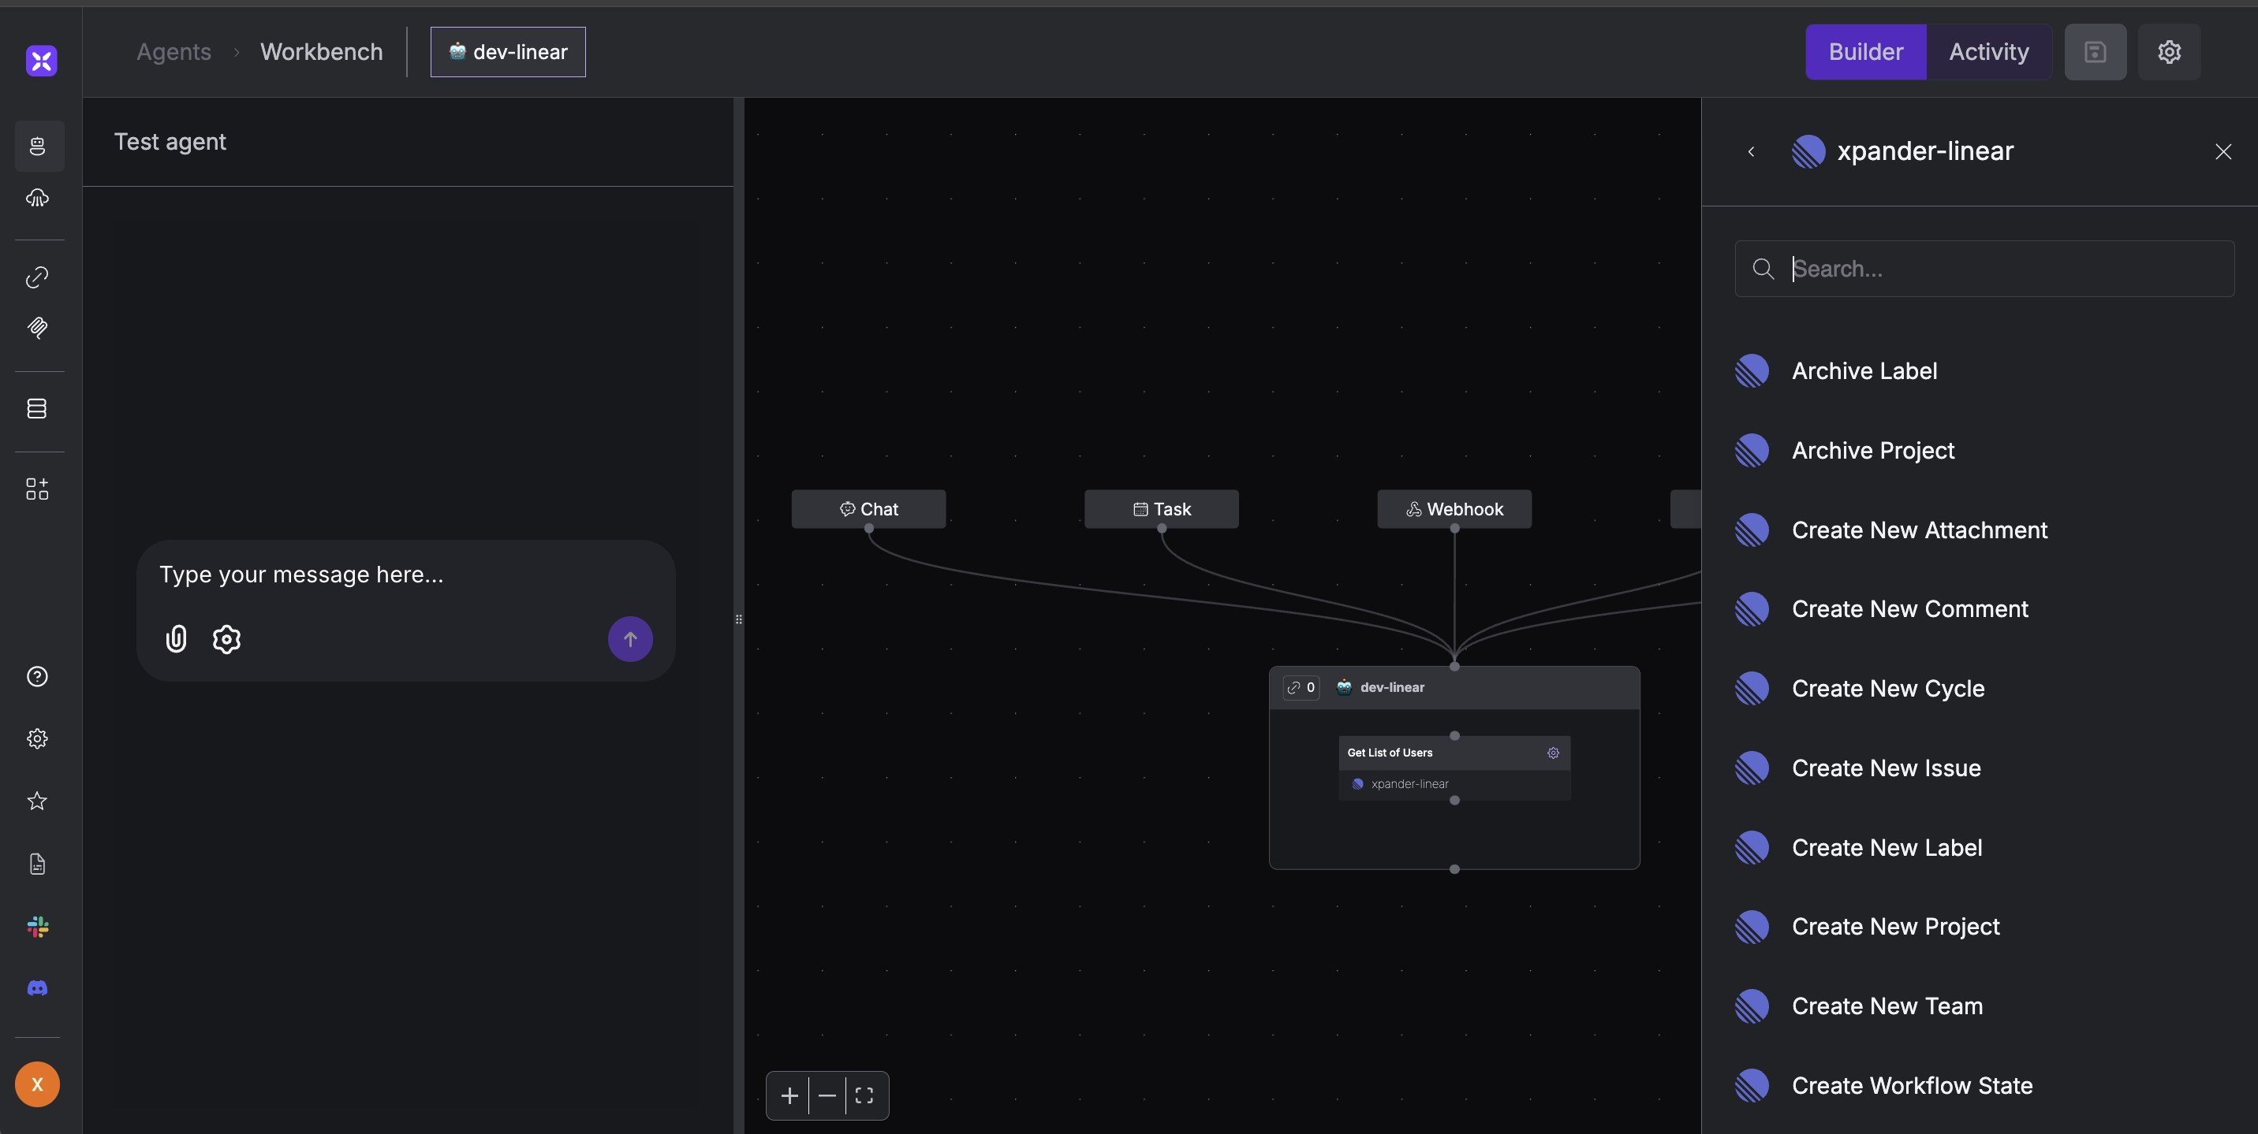
Task: Click the help question mark icon
Action: 37,676
